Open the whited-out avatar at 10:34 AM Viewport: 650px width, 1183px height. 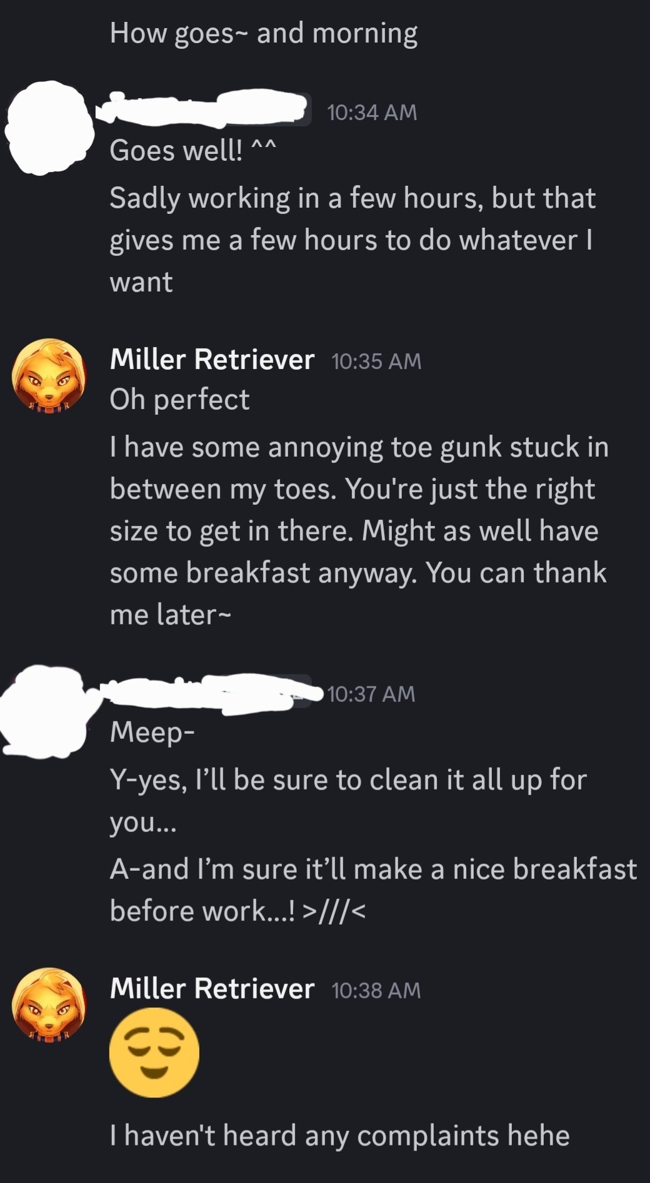tap(49, 128)
